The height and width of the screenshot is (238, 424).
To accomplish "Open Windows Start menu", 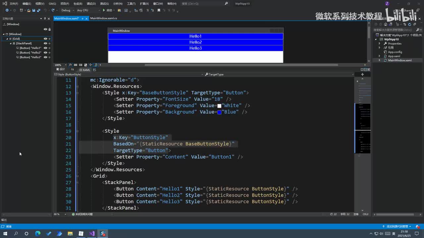I will coord(5,233).
